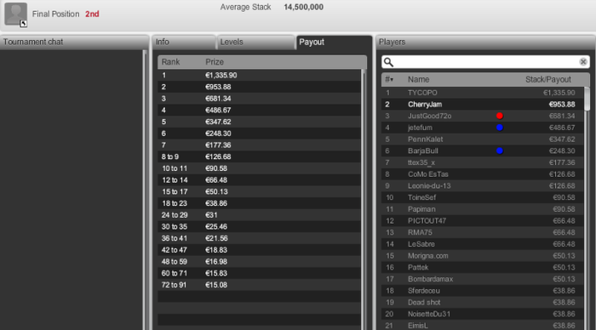Click the rank 6 prize €248.30 in Payout

point(218,134)
